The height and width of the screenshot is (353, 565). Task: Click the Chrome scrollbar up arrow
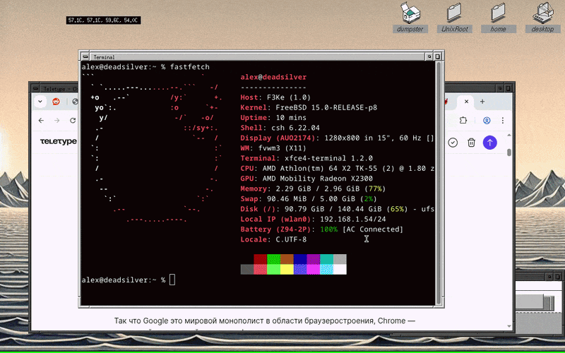[x=509, y=135]
